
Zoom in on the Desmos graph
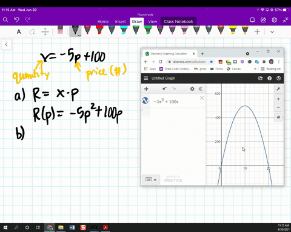(278, 99)
